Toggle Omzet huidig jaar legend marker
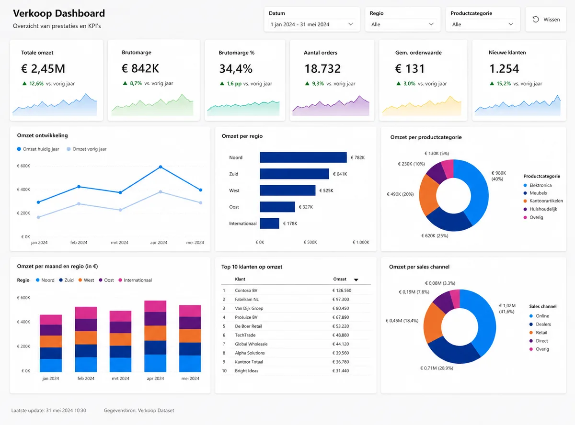The height and width of the screenshot is (425, 575). pos(19,149)
